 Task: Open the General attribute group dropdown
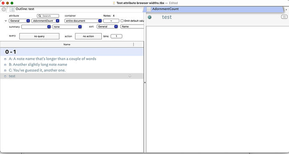pos(19,21)
